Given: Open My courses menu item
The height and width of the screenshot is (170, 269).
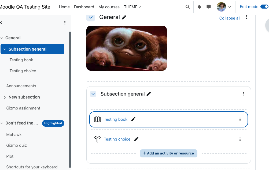Looking at the screenshot, I should (109, 7).
